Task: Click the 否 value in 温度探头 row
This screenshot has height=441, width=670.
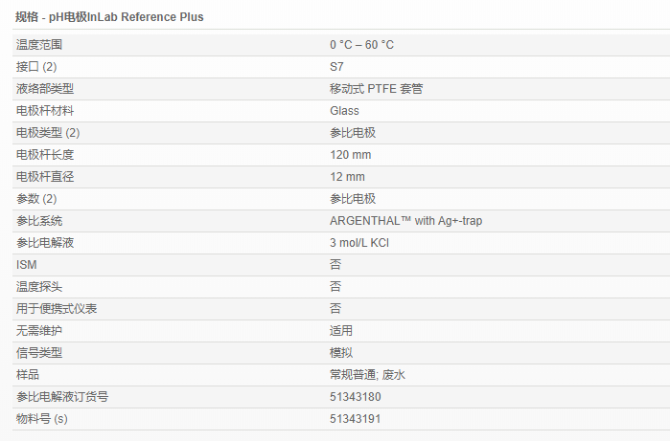Action: [x=335, y=287]
